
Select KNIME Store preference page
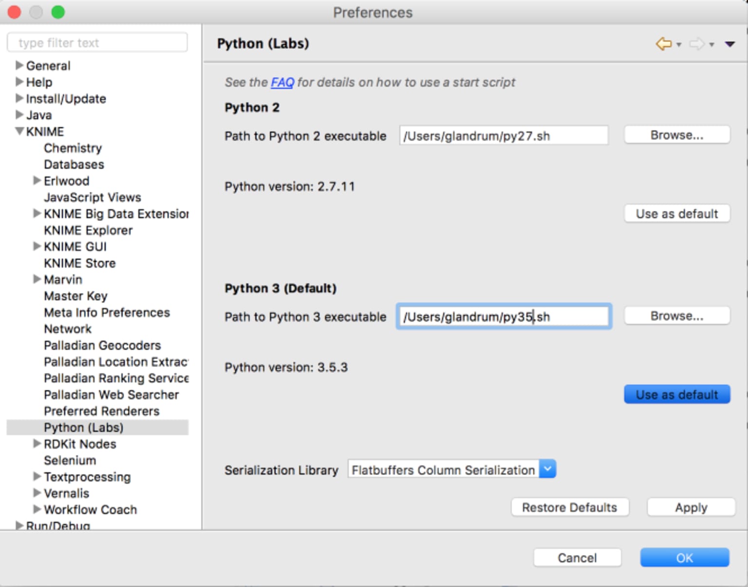coord(80,263)
